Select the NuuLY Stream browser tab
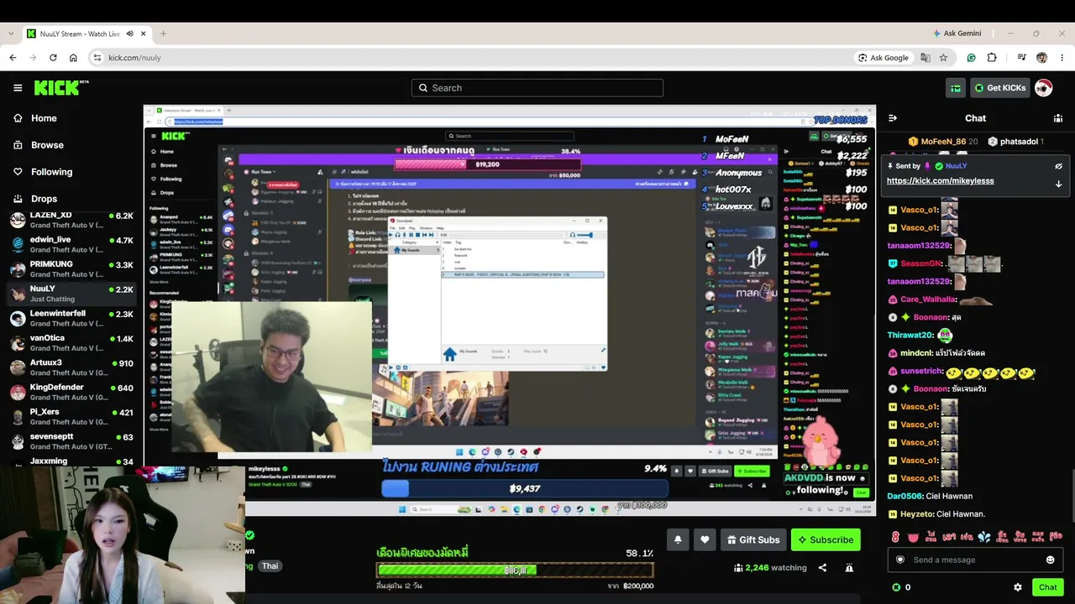 coord(86,34)
